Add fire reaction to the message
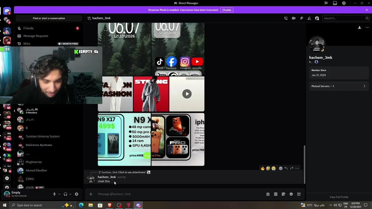The height and width of the screenshot is (209, 372). [263, 168]
